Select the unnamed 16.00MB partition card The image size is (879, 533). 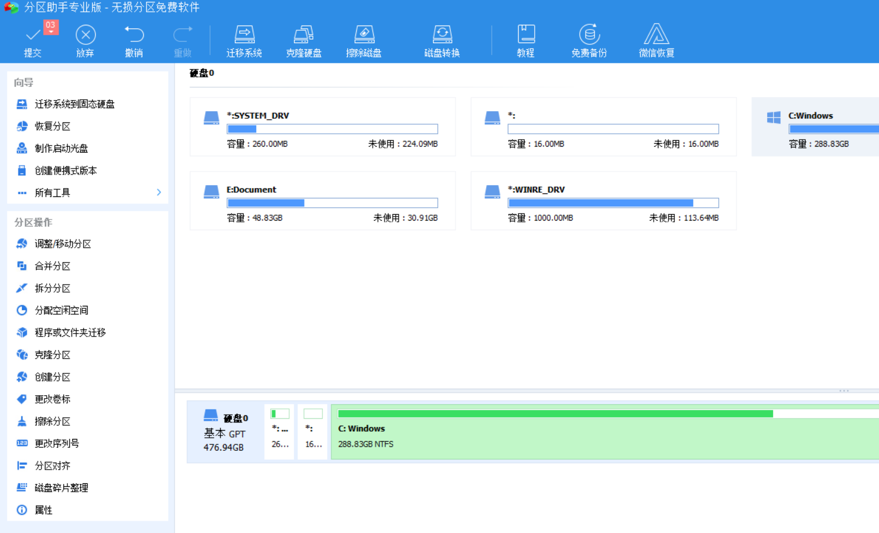coord(603,127)
